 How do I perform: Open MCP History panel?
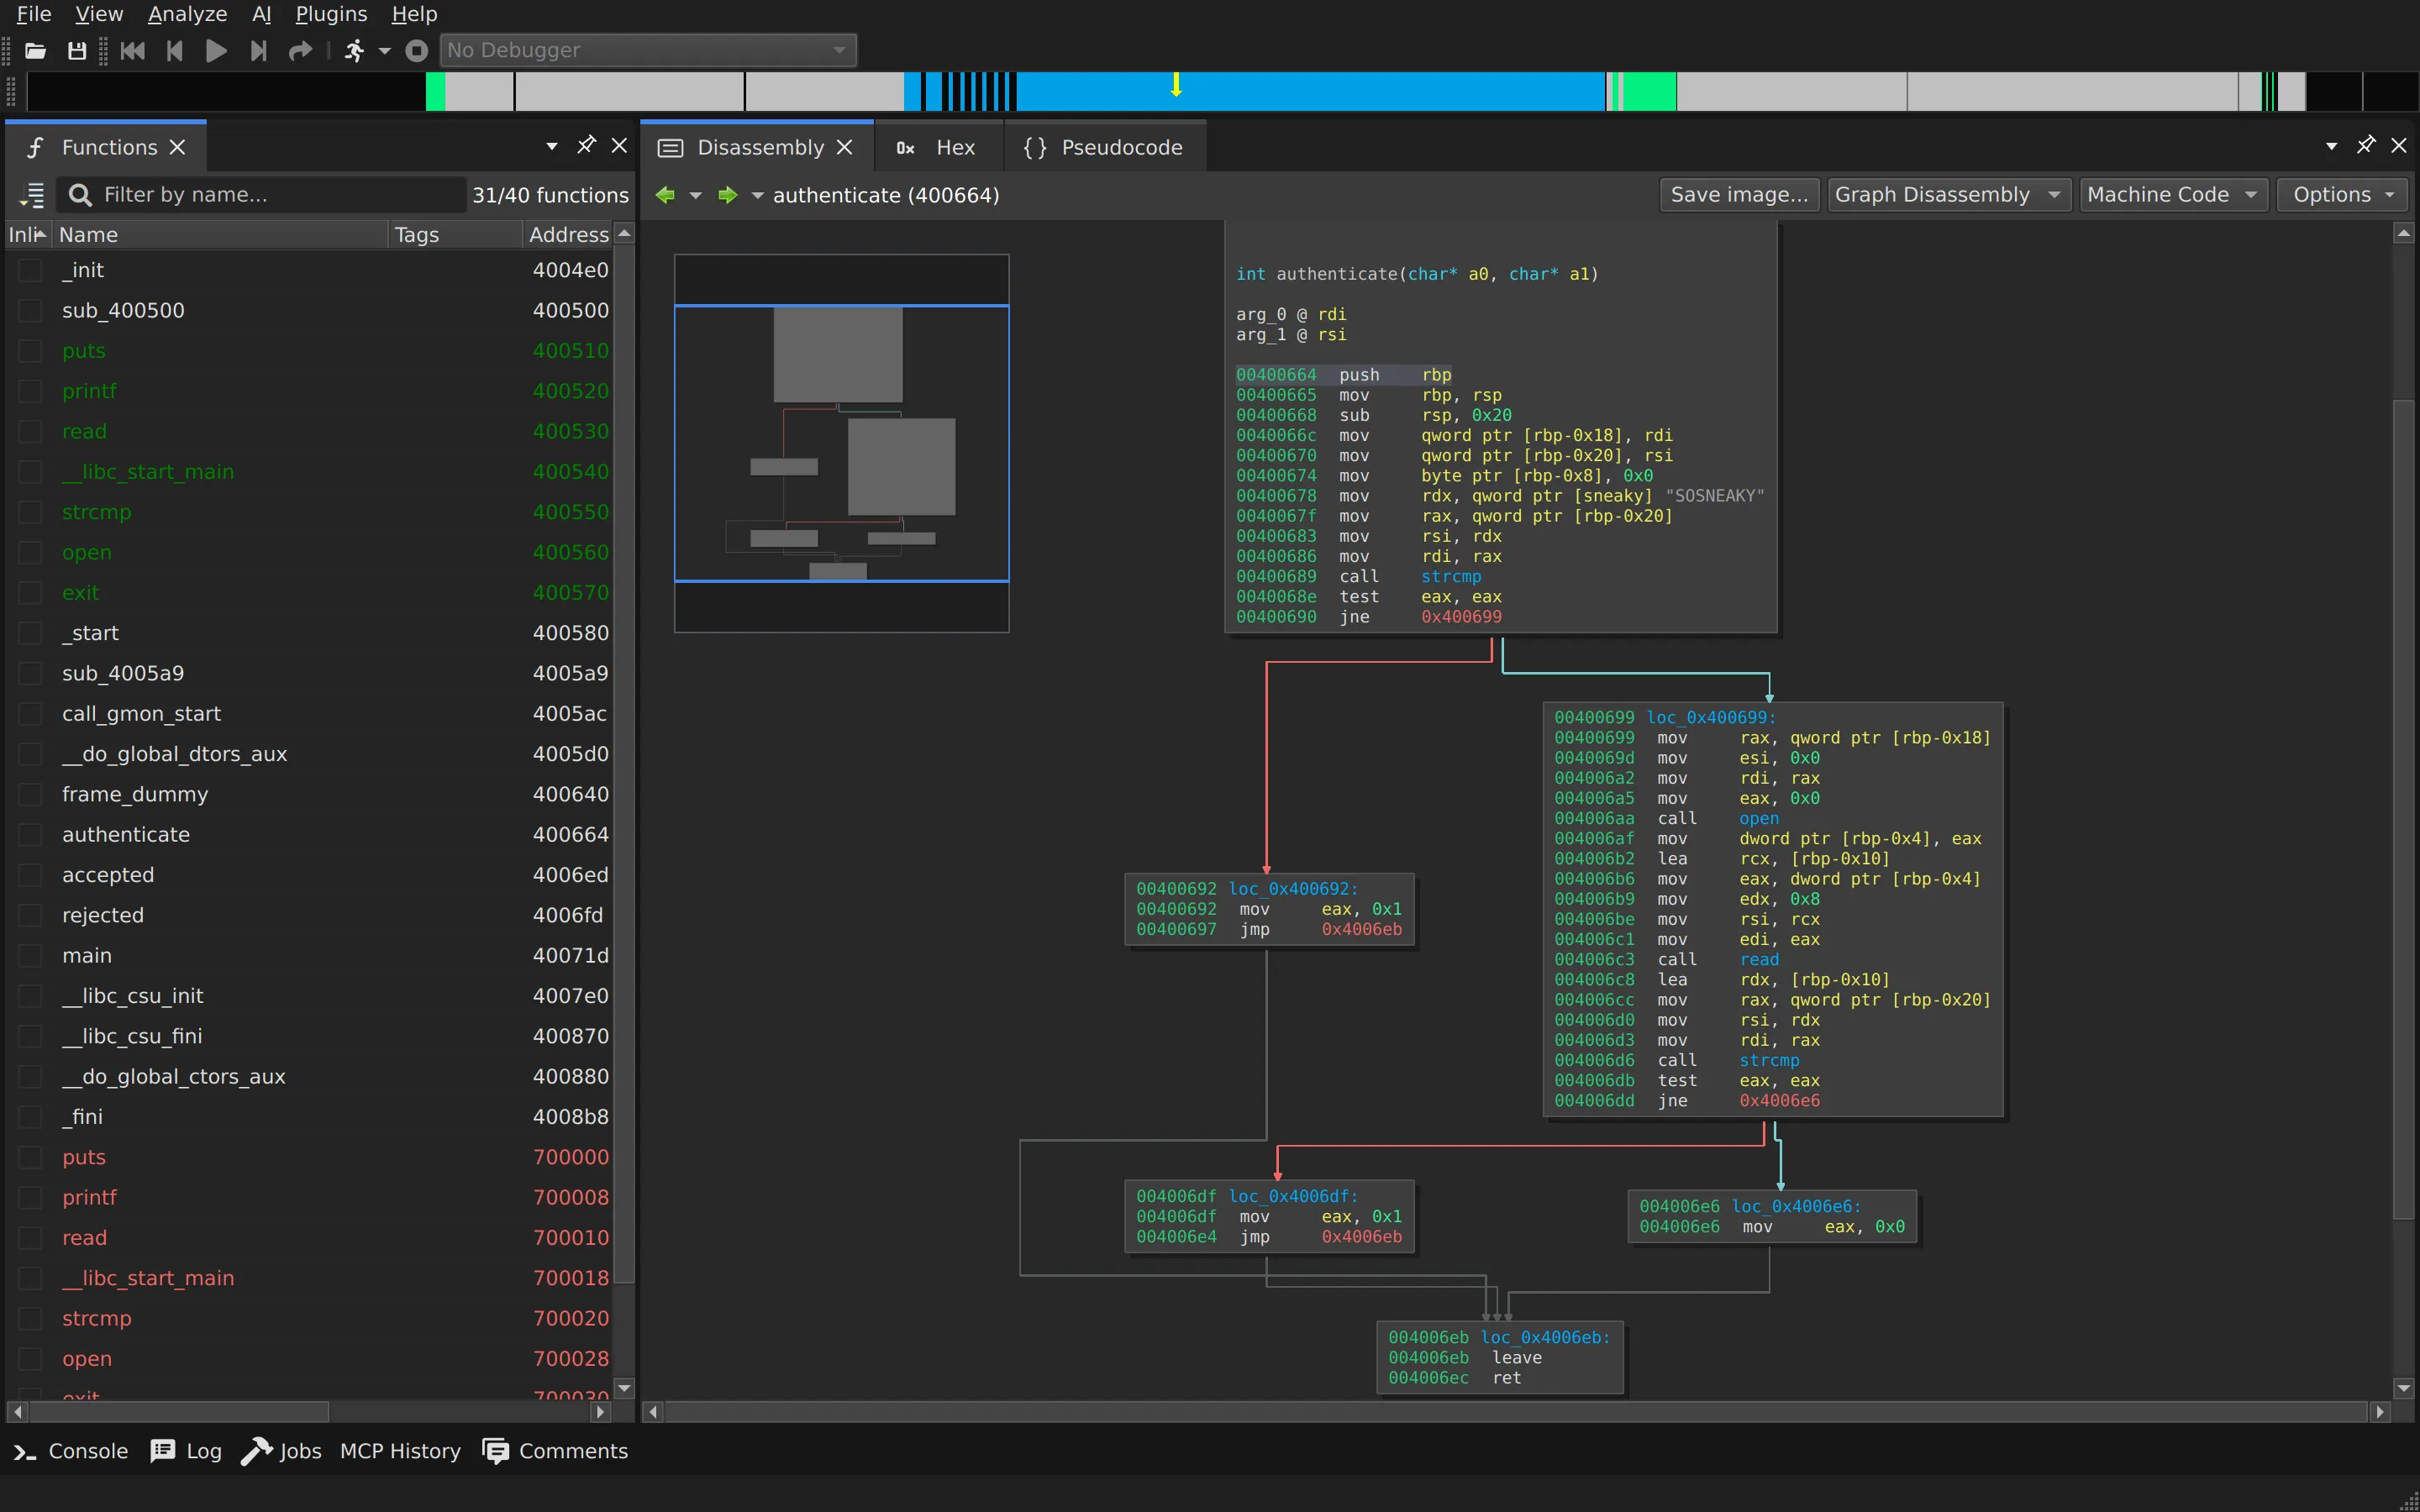[x=400, y=1451]
